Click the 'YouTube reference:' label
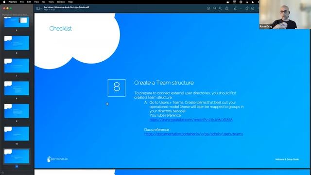Image resolution: width=311 pixels, height=175 pixels. coord(165,115)
